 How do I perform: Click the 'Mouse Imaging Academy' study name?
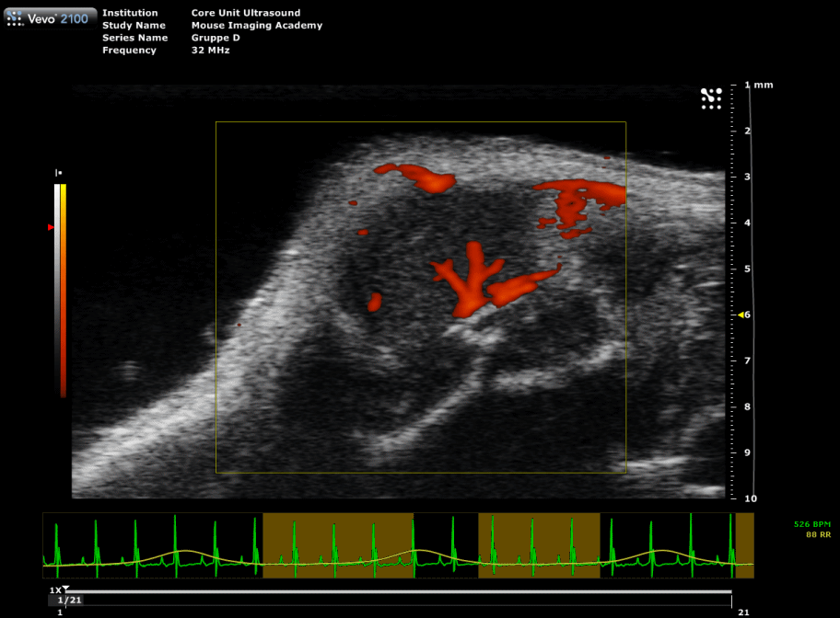pyautogui.click(x=257, y=26)
